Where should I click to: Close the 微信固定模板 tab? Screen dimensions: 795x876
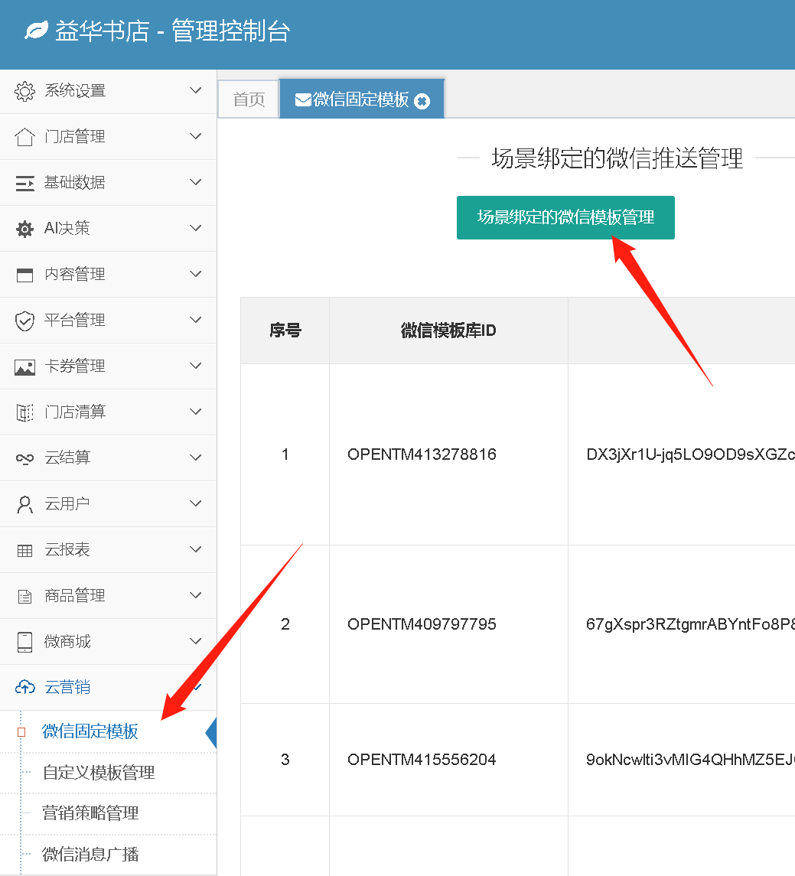point(422,101)
